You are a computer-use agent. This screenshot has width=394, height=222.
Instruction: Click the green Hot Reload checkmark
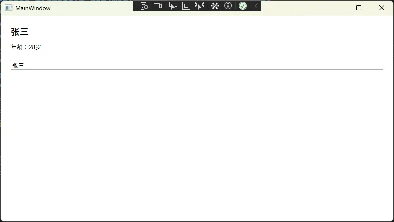243,6
